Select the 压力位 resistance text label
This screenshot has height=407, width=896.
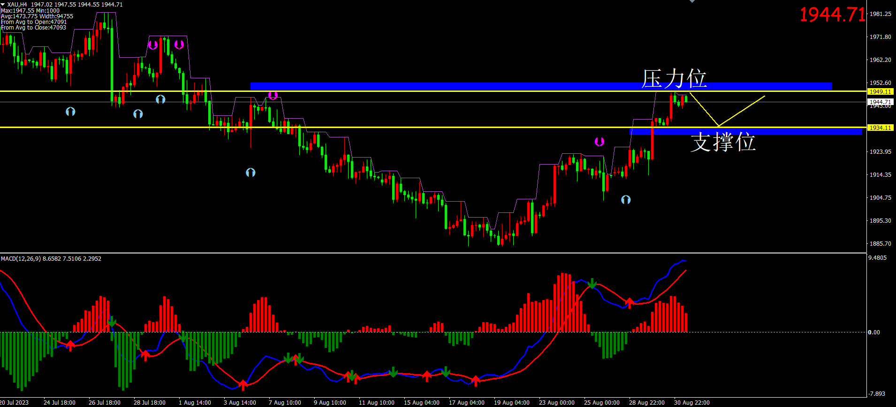tap(674, 78)
